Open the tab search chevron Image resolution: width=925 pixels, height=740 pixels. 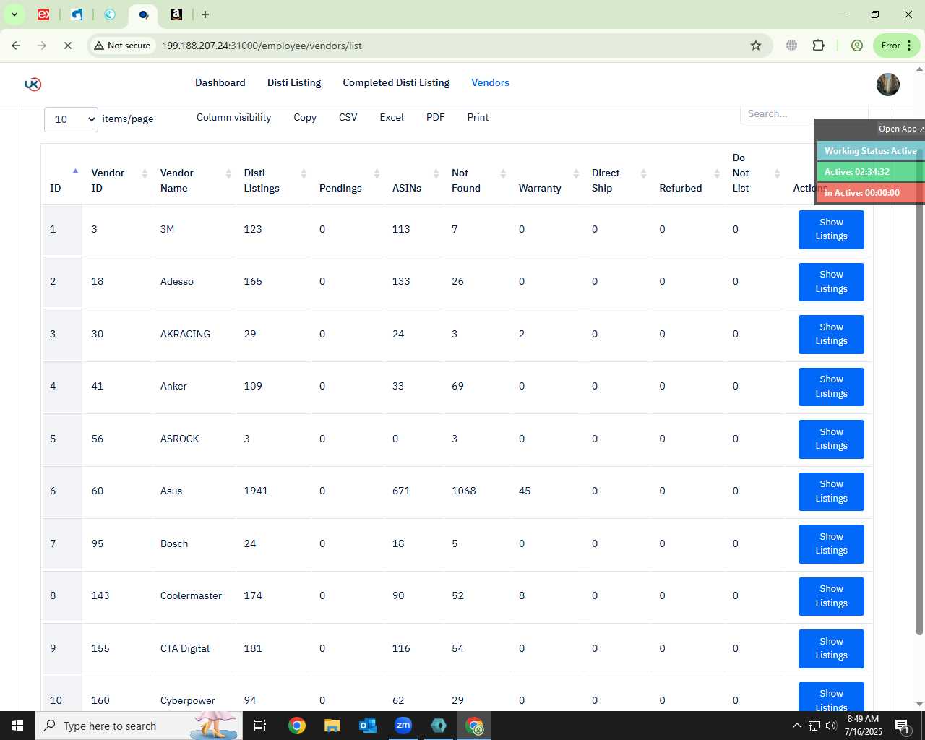coord(14,14)
